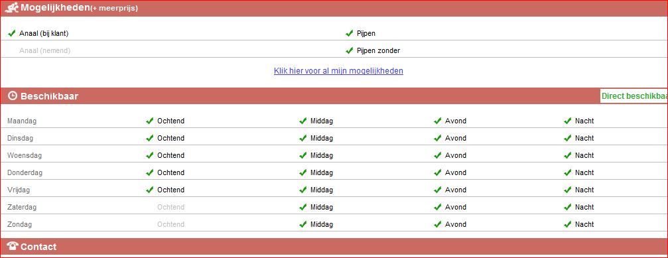Click the green checkmark for Maandag Nacht

567,121
